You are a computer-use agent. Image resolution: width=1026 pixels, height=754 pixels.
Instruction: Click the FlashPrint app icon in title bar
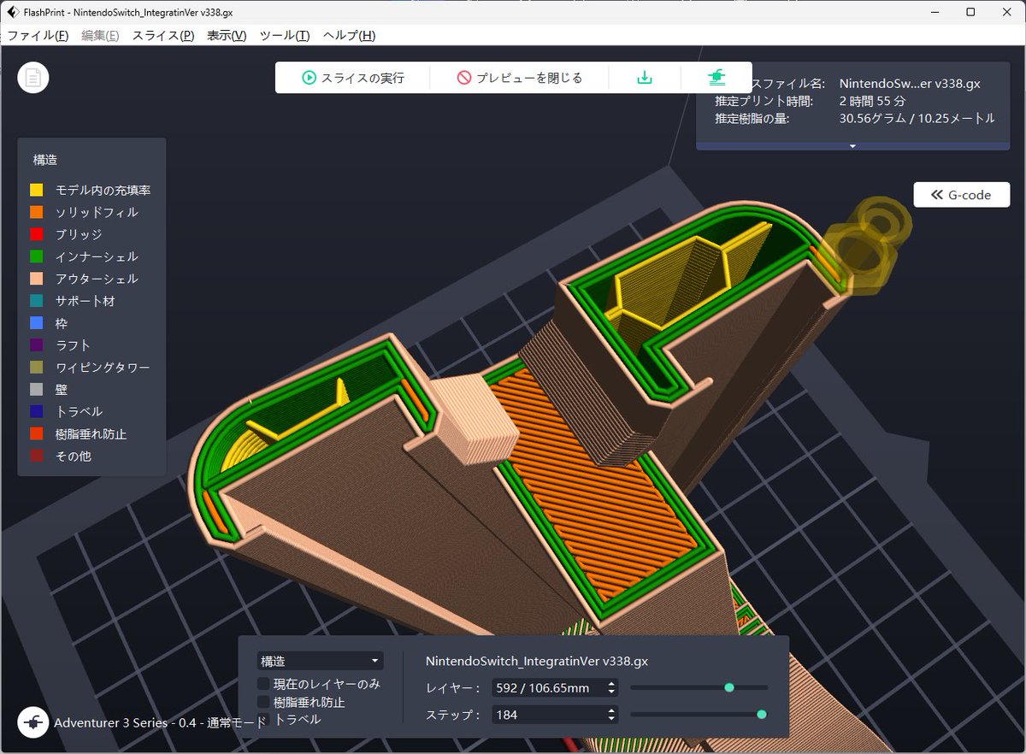(13, 12)
